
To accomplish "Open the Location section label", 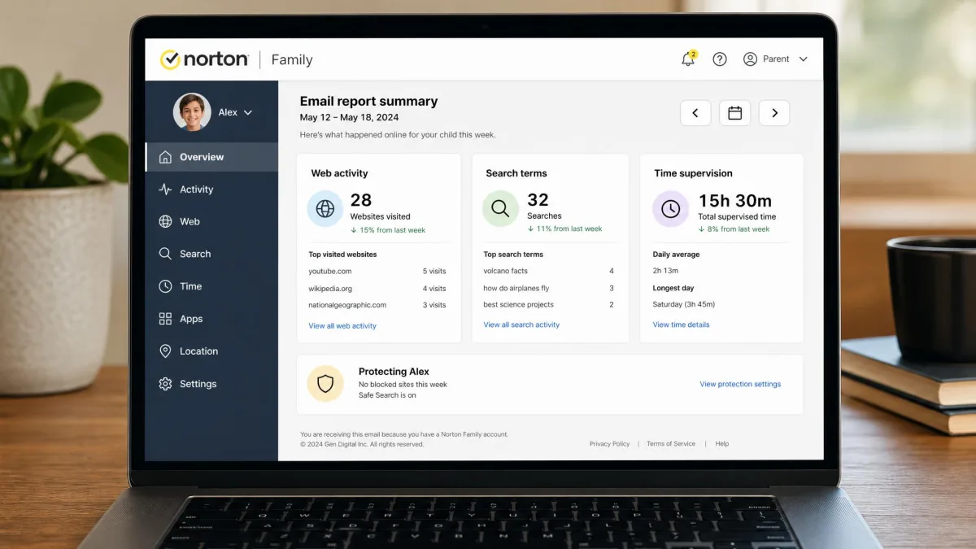I will 199,351.
